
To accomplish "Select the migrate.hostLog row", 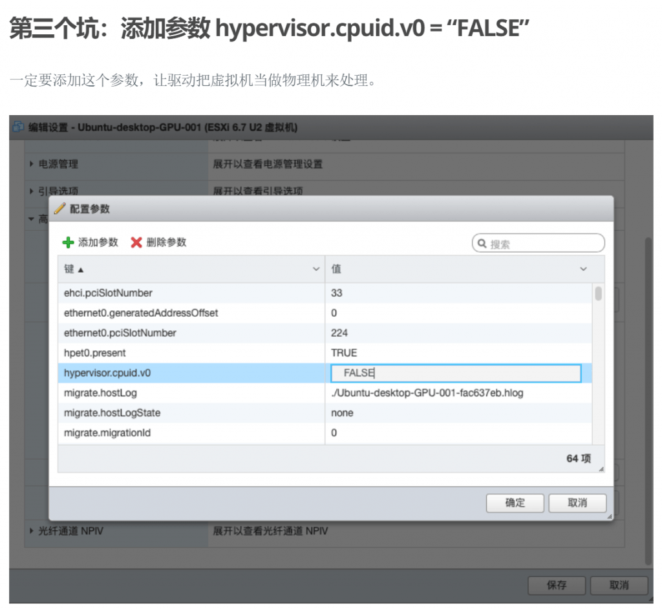I will (x=325, y=392).
